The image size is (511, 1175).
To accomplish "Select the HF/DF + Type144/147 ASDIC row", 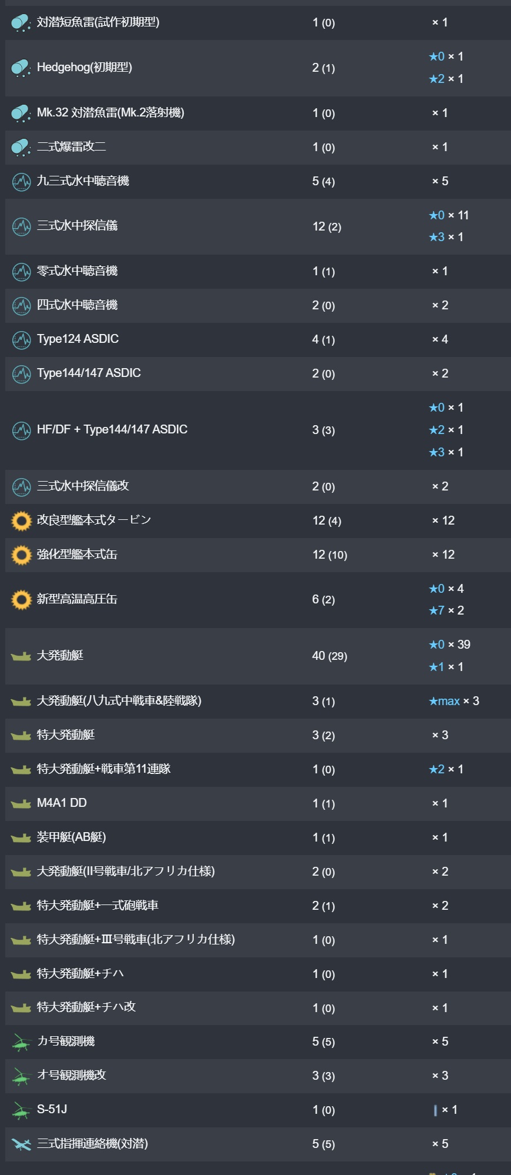I will [258, 430].
